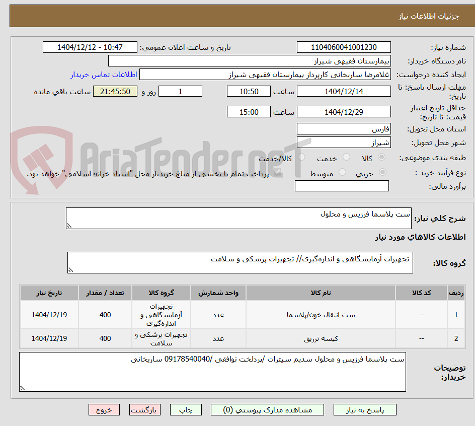The width and height of the screenshot is (475, 426).
Task: Click the کد کالا column header
Action: point(421,293)
